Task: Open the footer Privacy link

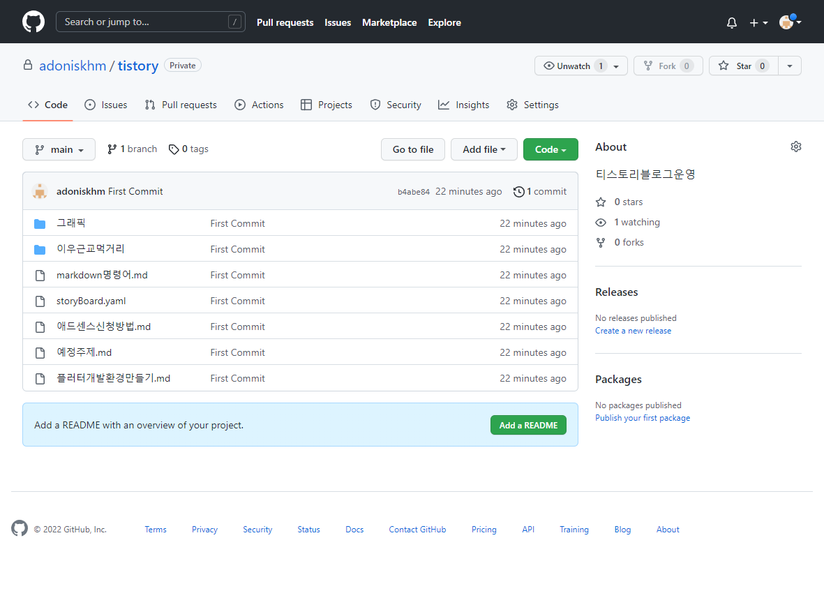Action: pyautogui.click(x=204, y=530)
